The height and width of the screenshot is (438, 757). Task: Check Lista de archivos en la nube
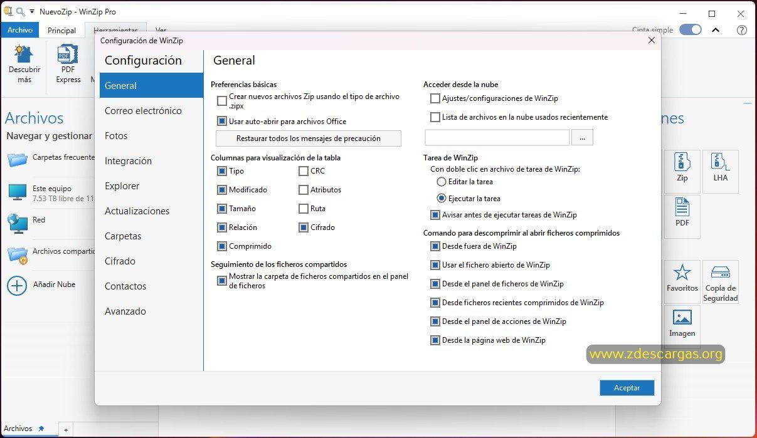tap(435, 117)
